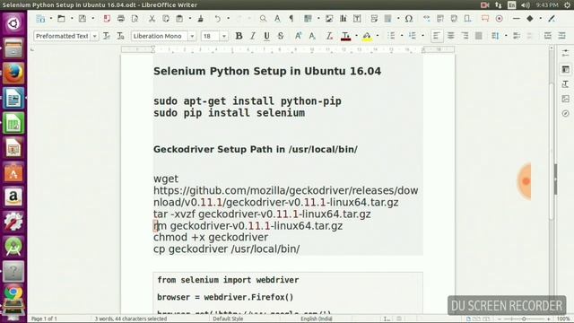Toggle formatting marks pilcrow icon
This screenshot has height=323, width=574.
(x=291, y=19)
